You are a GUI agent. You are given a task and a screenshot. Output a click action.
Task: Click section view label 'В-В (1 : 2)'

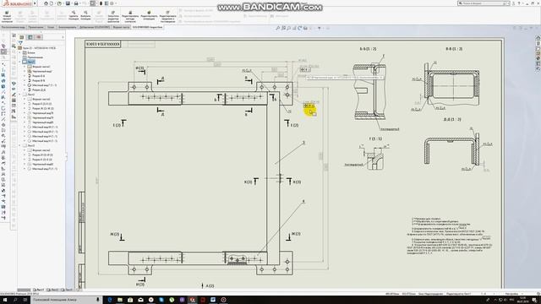point(454,49)
